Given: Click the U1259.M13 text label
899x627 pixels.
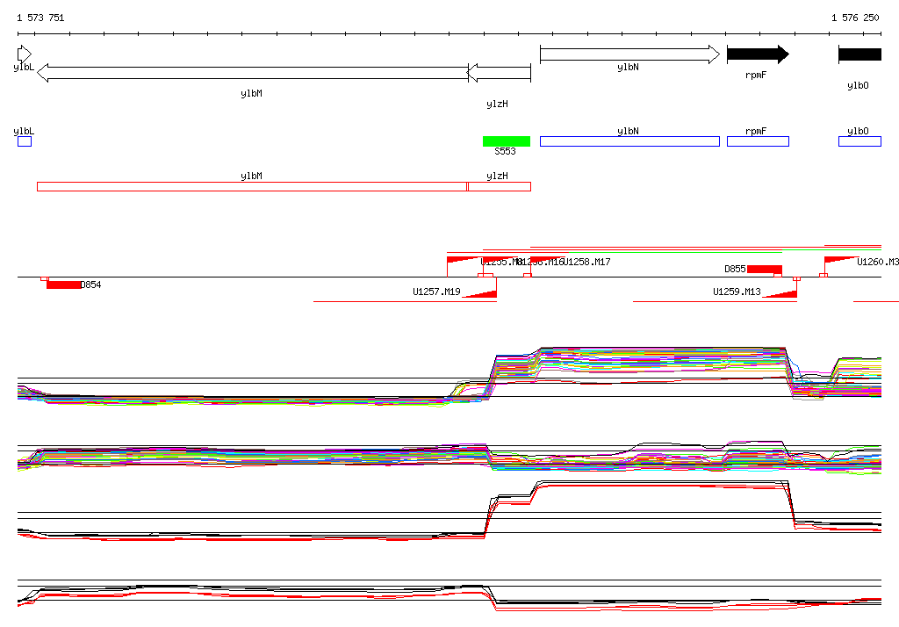Looking at the screenshot, I should [737, 292].
